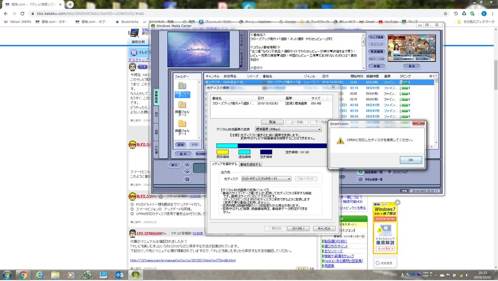Open the 121ware.com manual hyperlink in the post
This screenshot has width=498, height=281.
click(x=183, y=261)
